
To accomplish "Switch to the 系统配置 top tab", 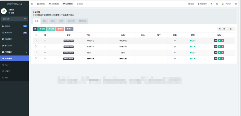I will tap(54, 4).
